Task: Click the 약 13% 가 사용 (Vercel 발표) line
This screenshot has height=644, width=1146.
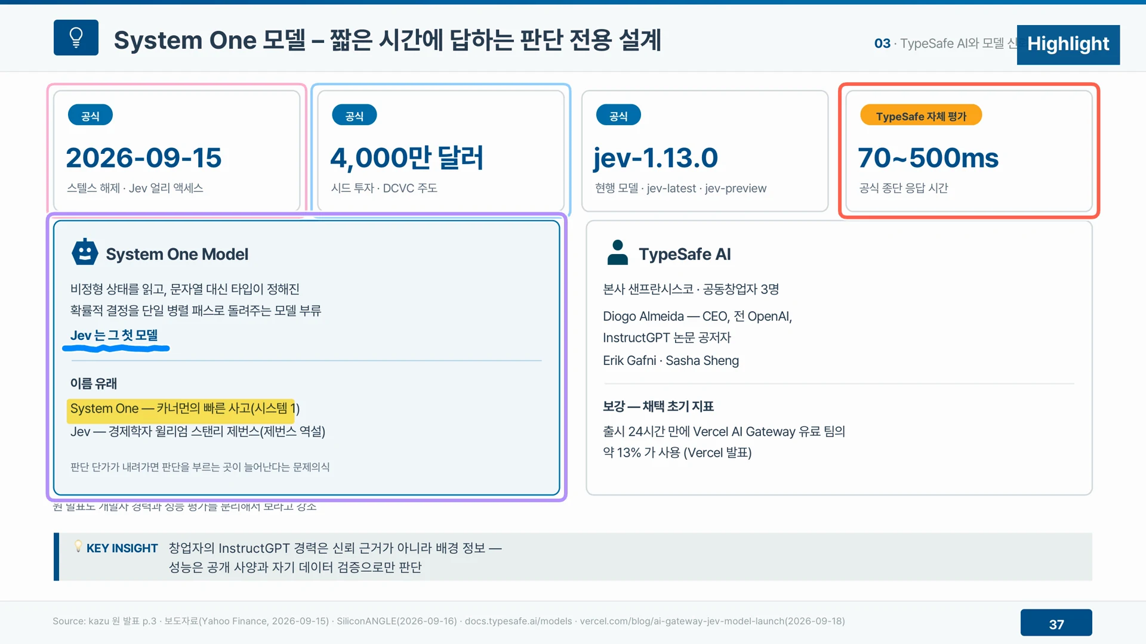Action: (x=677, y=453)
